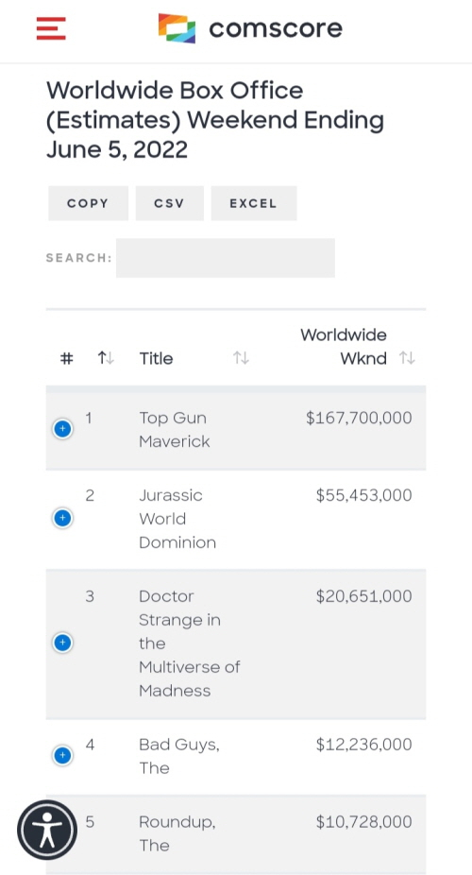Click the Roundup, The title cell

tap(177, 833)
